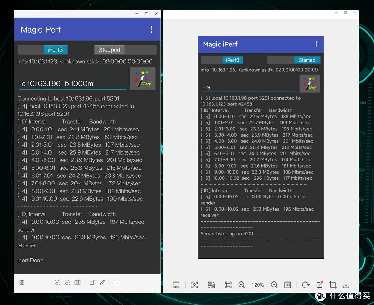This screenshot has width=374, height=305.
Task: Click the iPerf wand icon in right window
Action: click(310, 84)
